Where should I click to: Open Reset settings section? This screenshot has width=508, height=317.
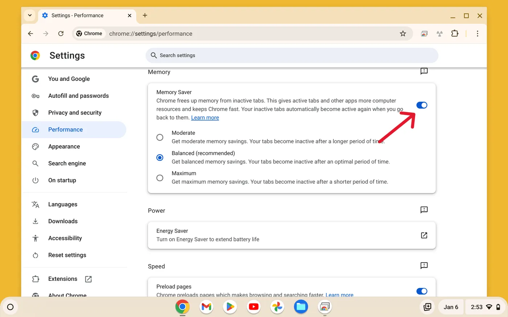pyautogui.click(x=74, y=255)
